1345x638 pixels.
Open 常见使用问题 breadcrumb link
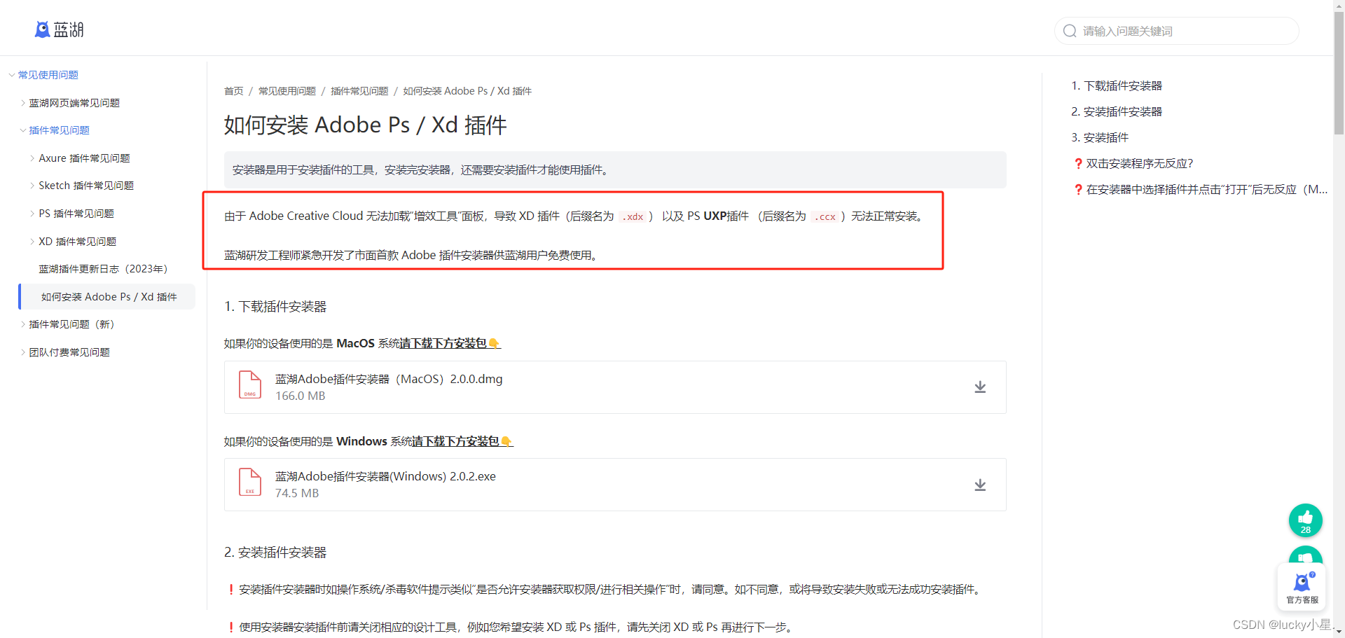287,91
